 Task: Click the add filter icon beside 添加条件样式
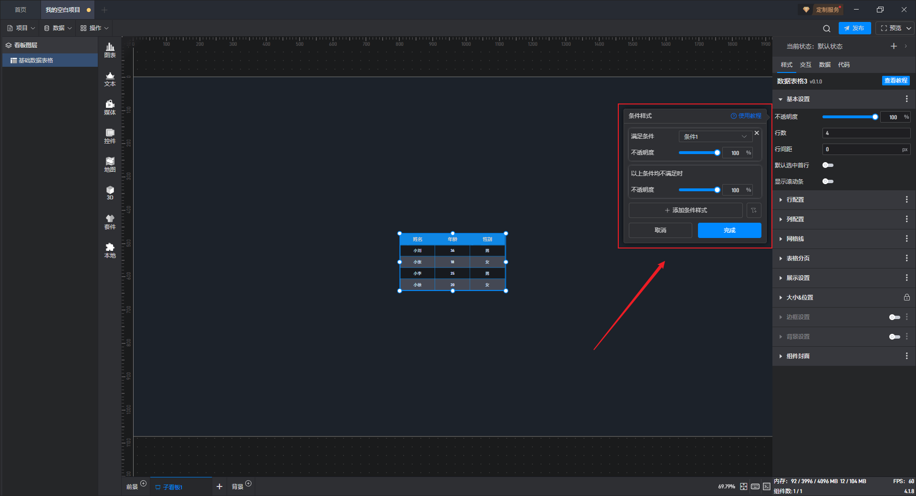pyautogui.click(x=754, y=210)
